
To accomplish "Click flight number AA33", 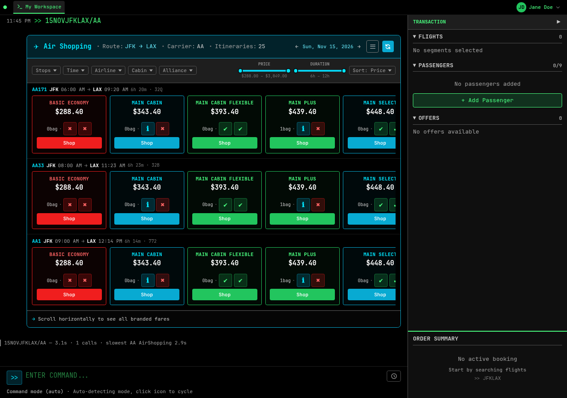I will 38,165.
